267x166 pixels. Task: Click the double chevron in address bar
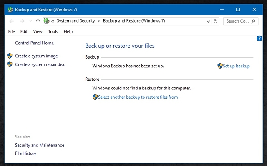click(x=53, y=21)
